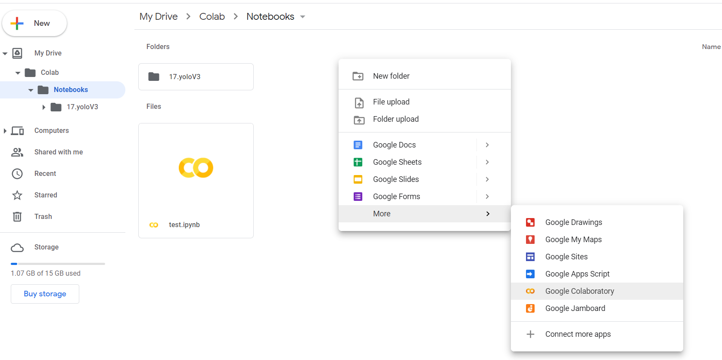
Task: Select Google Docs in the menu
Action: [394, 145]
